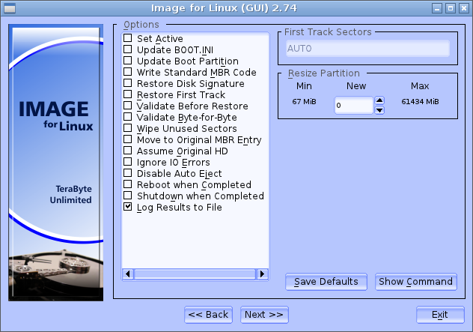Click the First Track Sectors AUTO field

(367, 48)
